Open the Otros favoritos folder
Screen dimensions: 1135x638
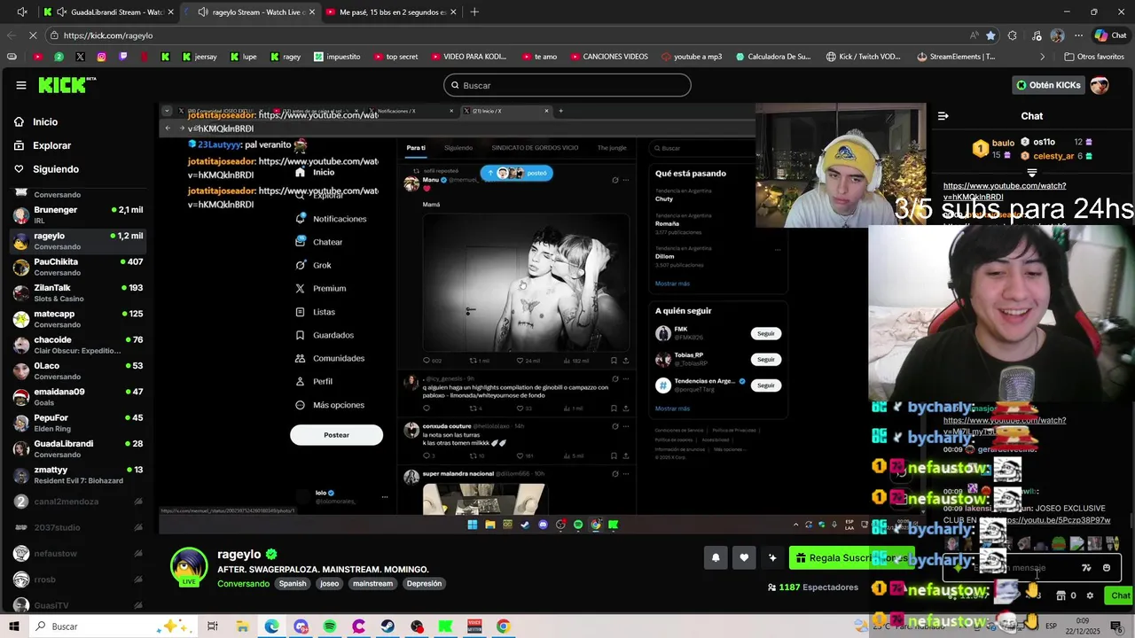click(1093, 57)
